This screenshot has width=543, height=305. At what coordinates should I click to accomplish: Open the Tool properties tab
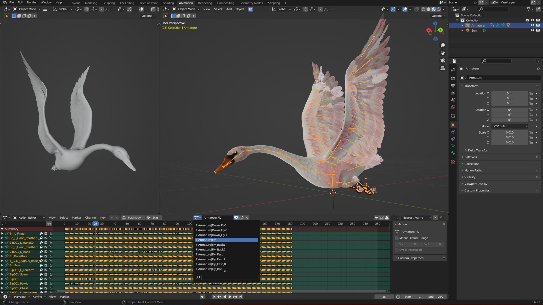453,69
